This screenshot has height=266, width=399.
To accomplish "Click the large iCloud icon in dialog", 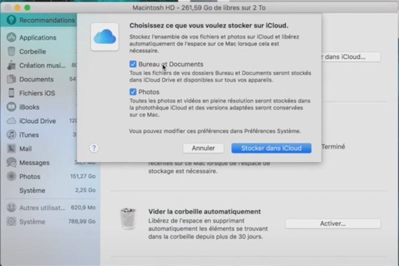I will (105, 37).
